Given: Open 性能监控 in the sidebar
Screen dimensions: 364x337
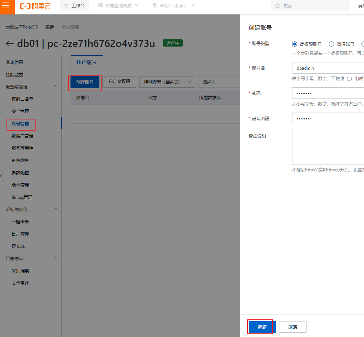Looking at the screenshot, I should click(x=14, y=75).
